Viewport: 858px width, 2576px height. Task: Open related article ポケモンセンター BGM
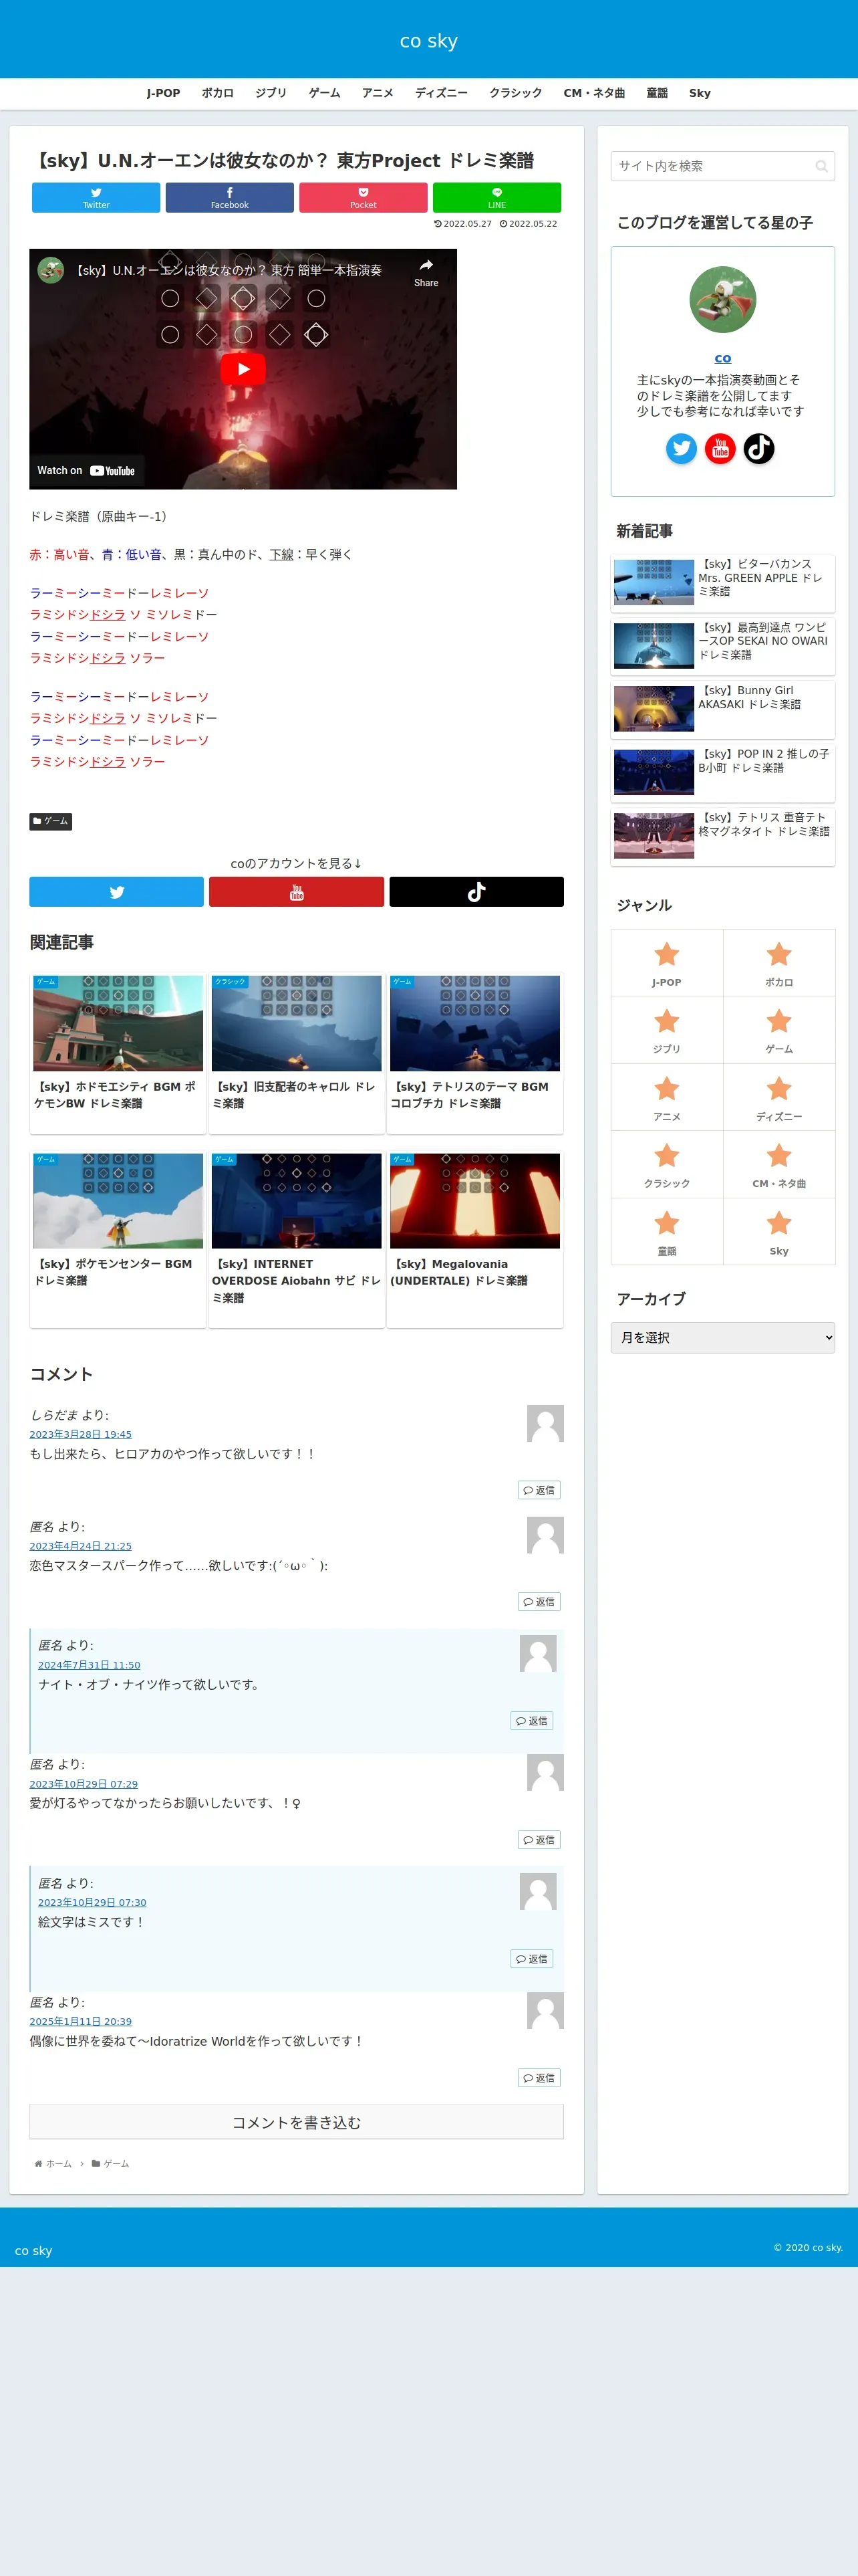(118, 1240)
